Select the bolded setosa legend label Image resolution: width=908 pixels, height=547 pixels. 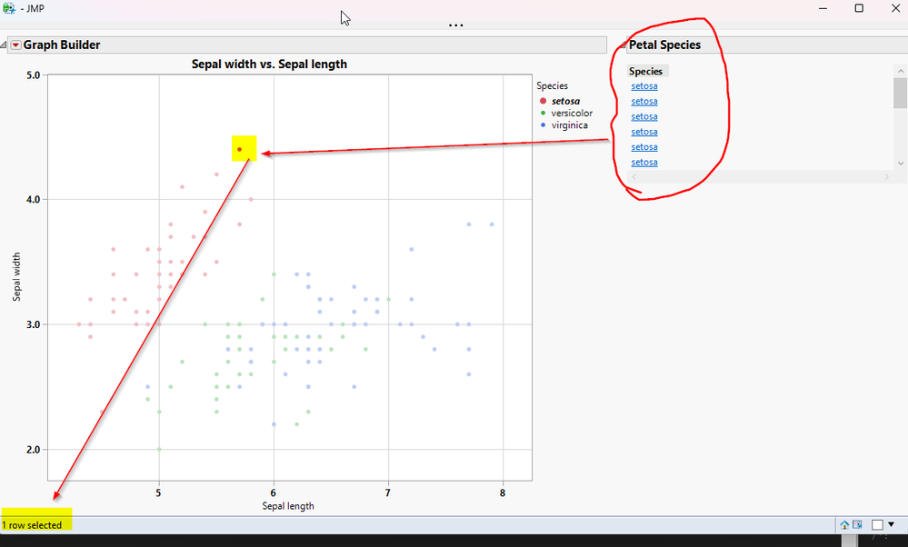tap(564, 101)
